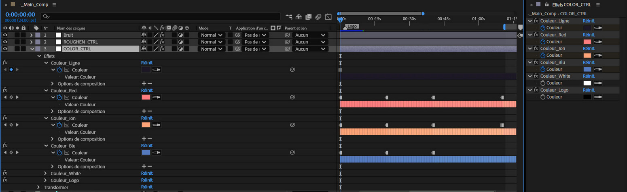Toggle the keyframe diamond at current time for Couleur_Ligne
Image resolution: width=627 pixels, height=192 pixels.
[x=11, y=70]
